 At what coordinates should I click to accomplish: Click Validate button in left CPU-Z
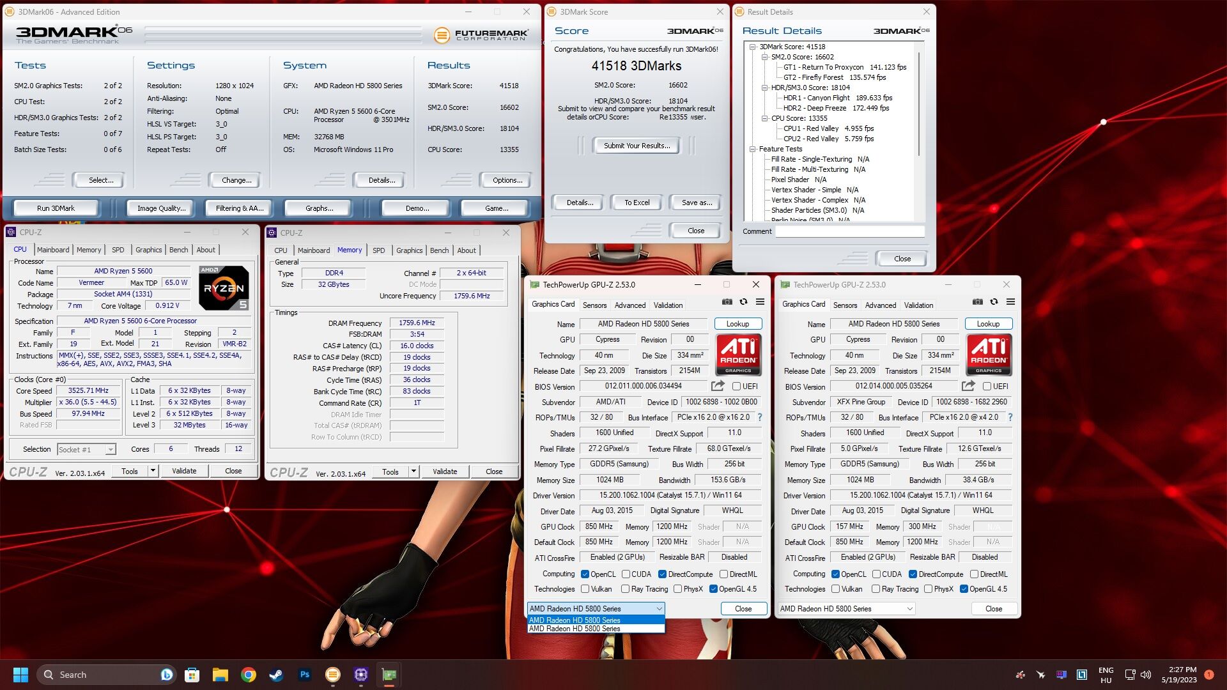(x=184, y=471)
